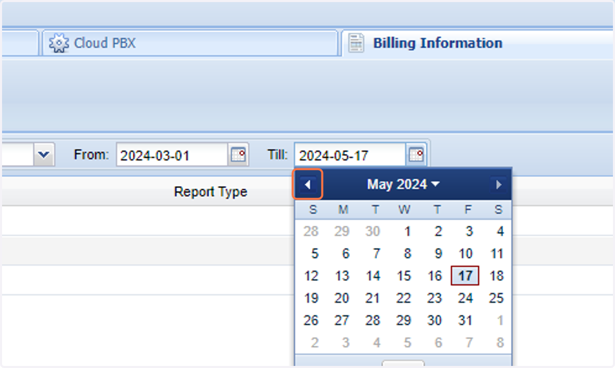Select May 7 in the calendar
The height and width of the screenshot is (368, 615).
pyautogui.click(x=376, y=254)
